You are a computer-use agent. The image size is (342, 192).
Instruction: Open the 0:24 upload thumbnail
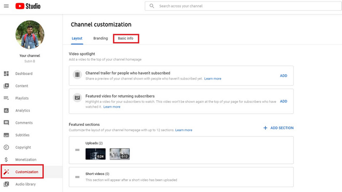96,154
